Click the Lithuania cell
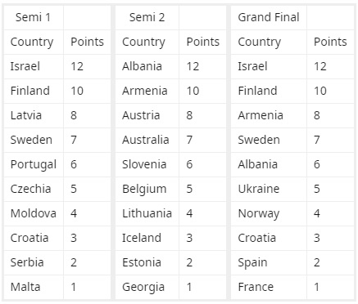This screenshot has height=304, width=358. 147,213
